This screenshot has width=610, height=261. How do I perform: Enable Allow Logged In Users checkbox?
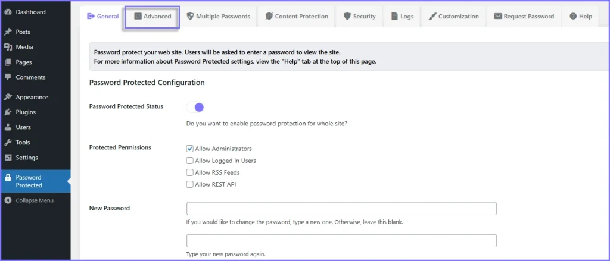tap(190, 161)
